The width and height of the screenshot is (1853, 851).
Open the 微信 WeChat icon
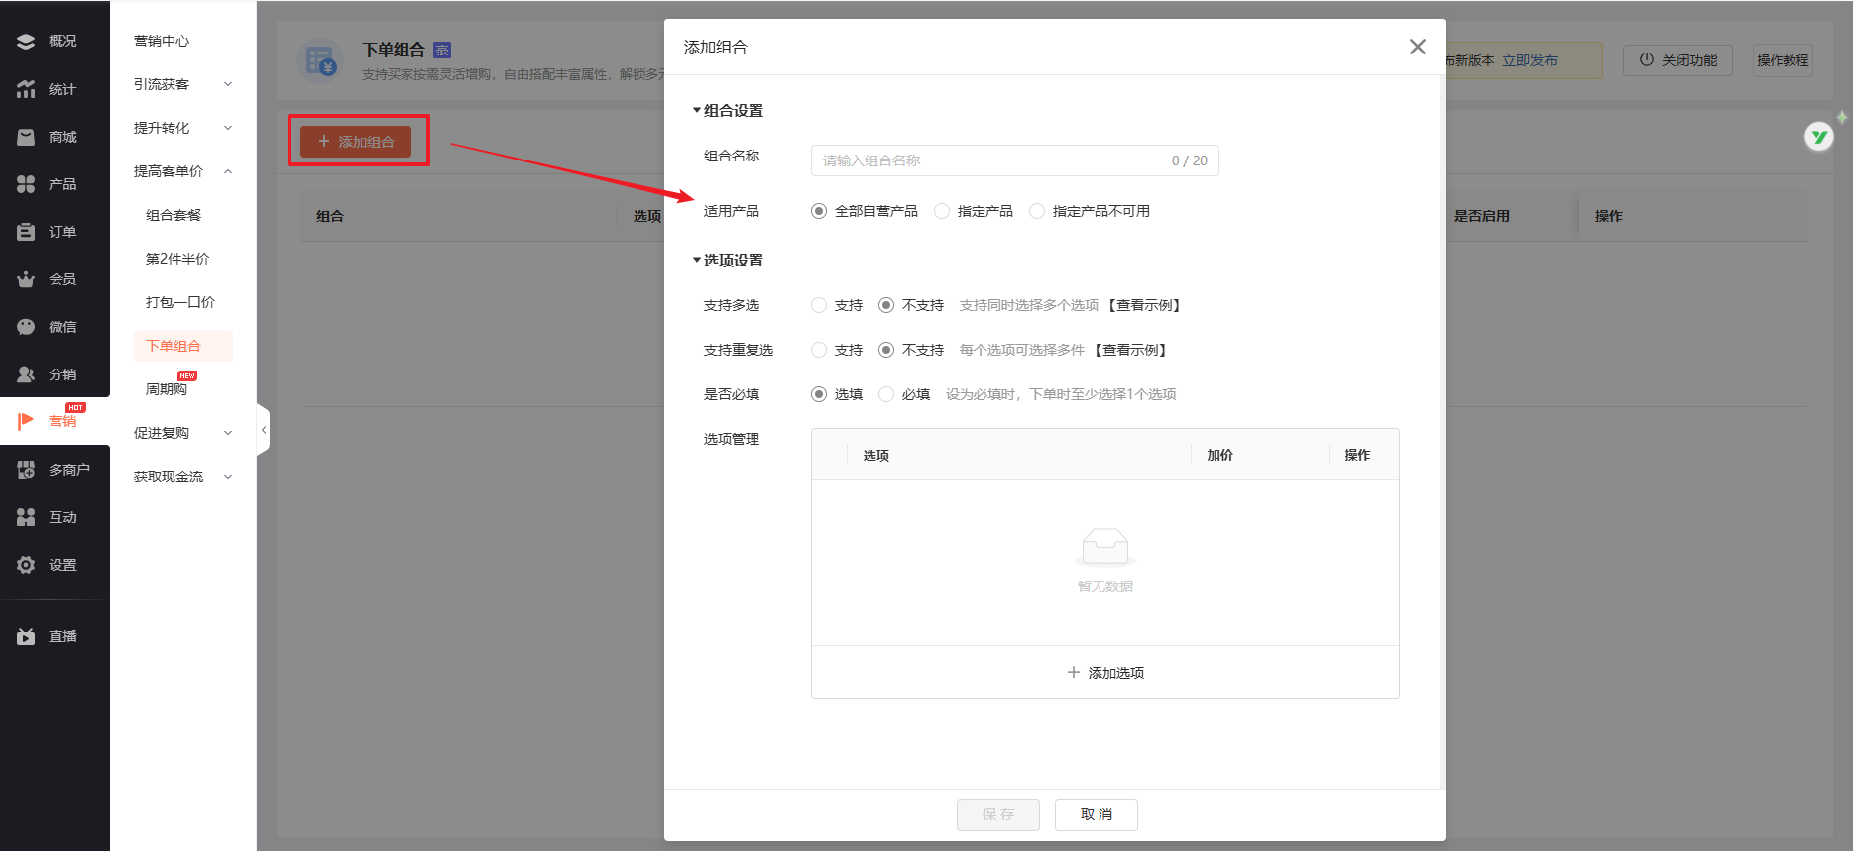click(x=27, y=327)
